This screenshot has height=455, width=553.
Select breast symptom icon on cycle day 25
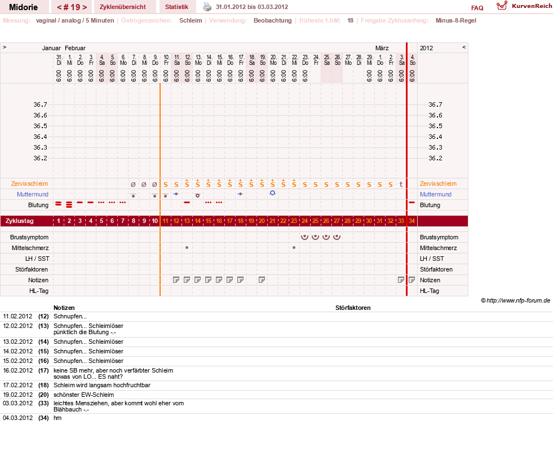[x=315, y=237]
